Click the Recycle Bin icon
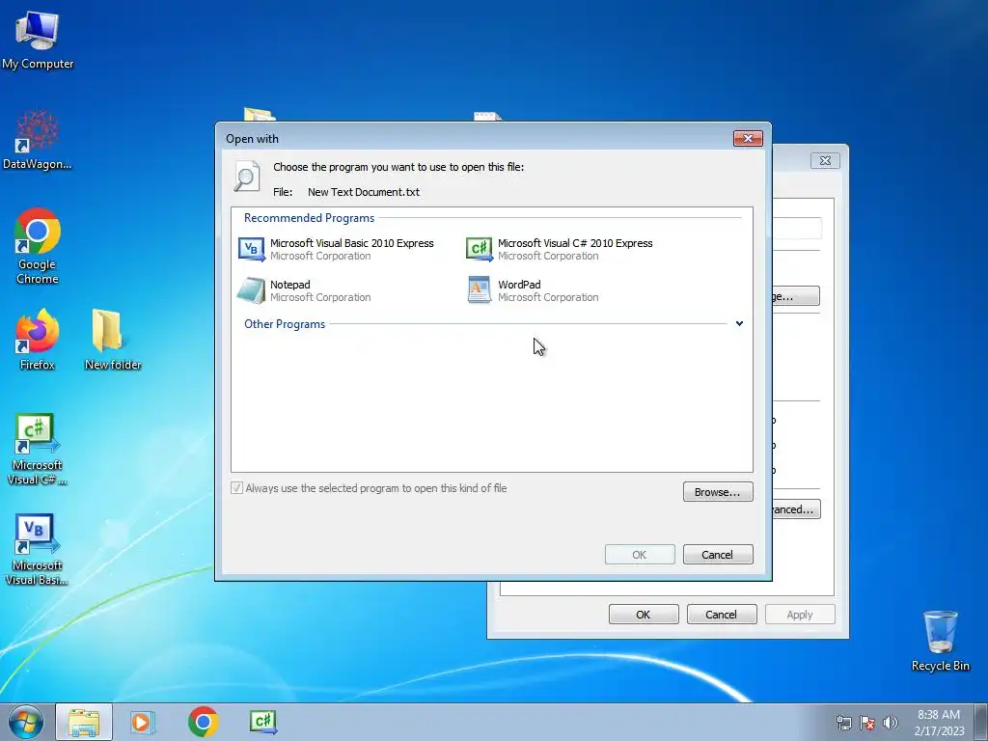The image size is (988, 741). (940, 641)
